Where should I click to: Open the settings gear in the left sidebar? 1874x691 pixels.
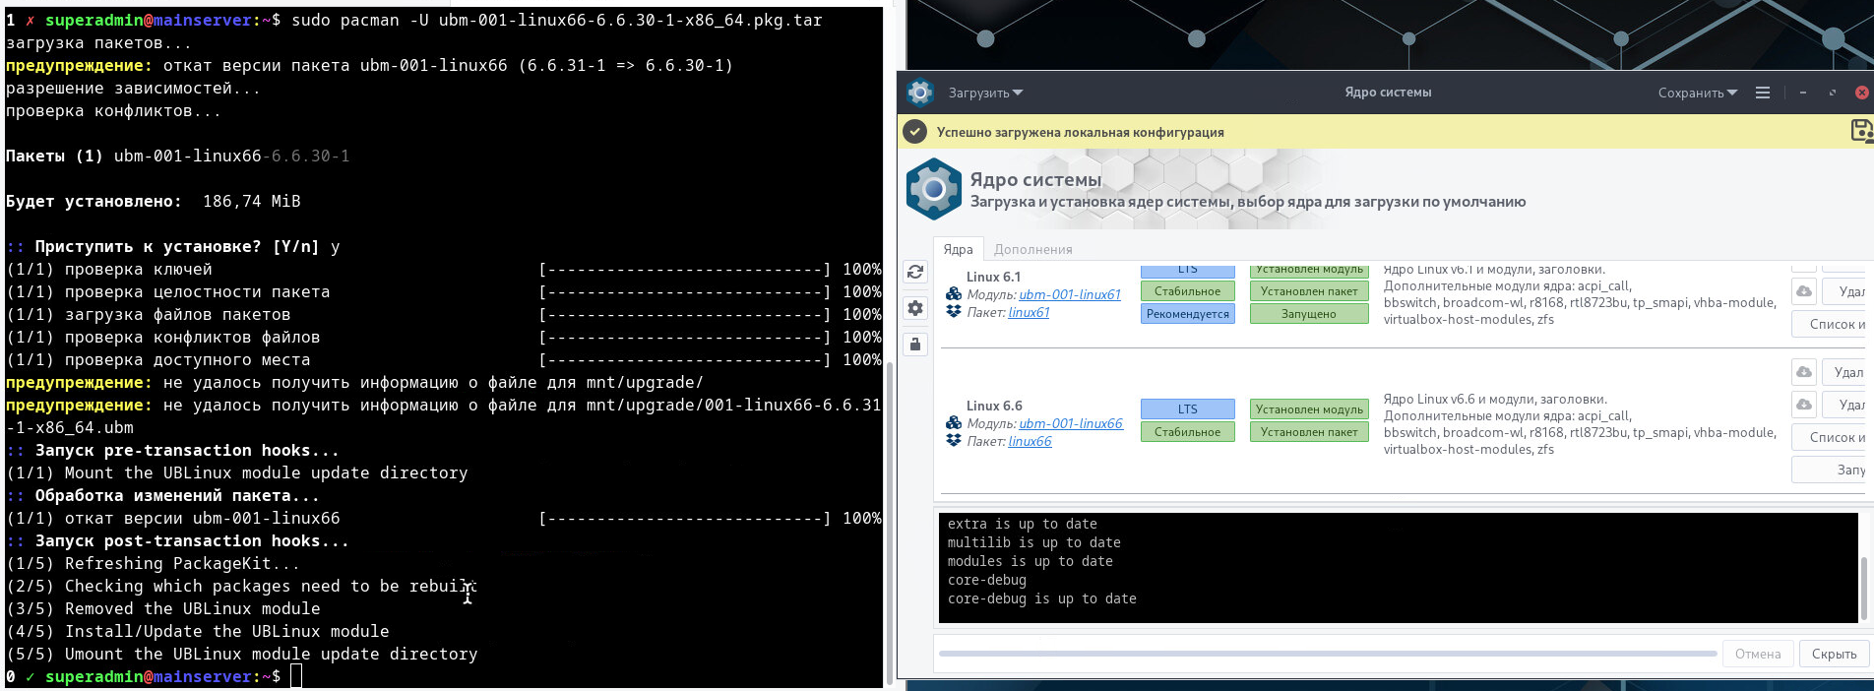(x=915, y=308)
